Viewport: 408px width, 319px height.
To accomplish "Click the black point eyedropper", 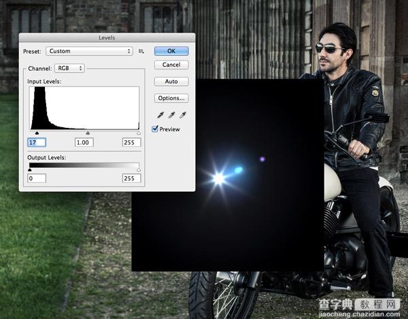I will (x=160, y=115).
